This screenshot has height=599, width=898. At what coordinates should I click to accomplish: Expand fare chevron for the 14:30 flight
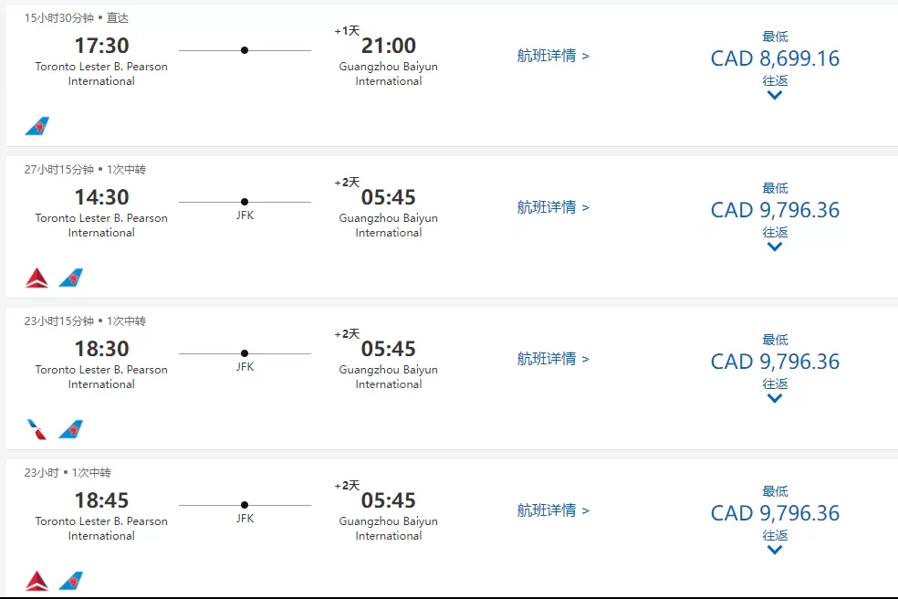774,247
